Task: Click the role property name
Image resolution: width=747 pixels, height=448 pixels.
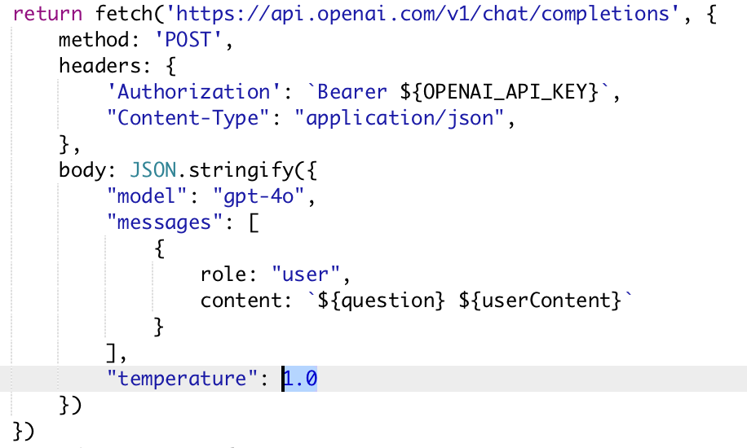Action: tap(223, 275)
